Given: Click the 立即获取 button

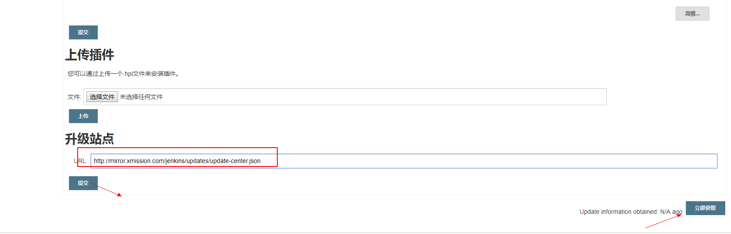Looking at the screenshot, I should pos(705,208).
